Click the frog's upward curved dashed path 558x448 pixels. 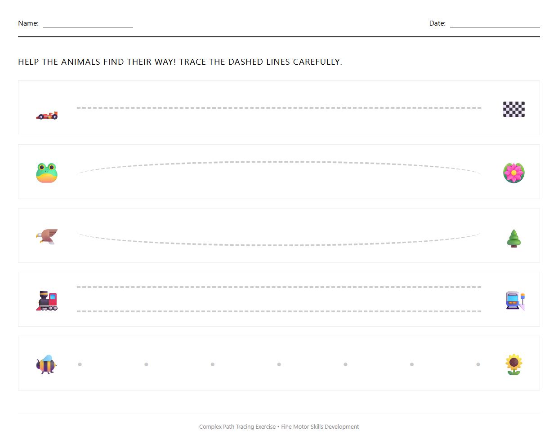tap(279, 162)
